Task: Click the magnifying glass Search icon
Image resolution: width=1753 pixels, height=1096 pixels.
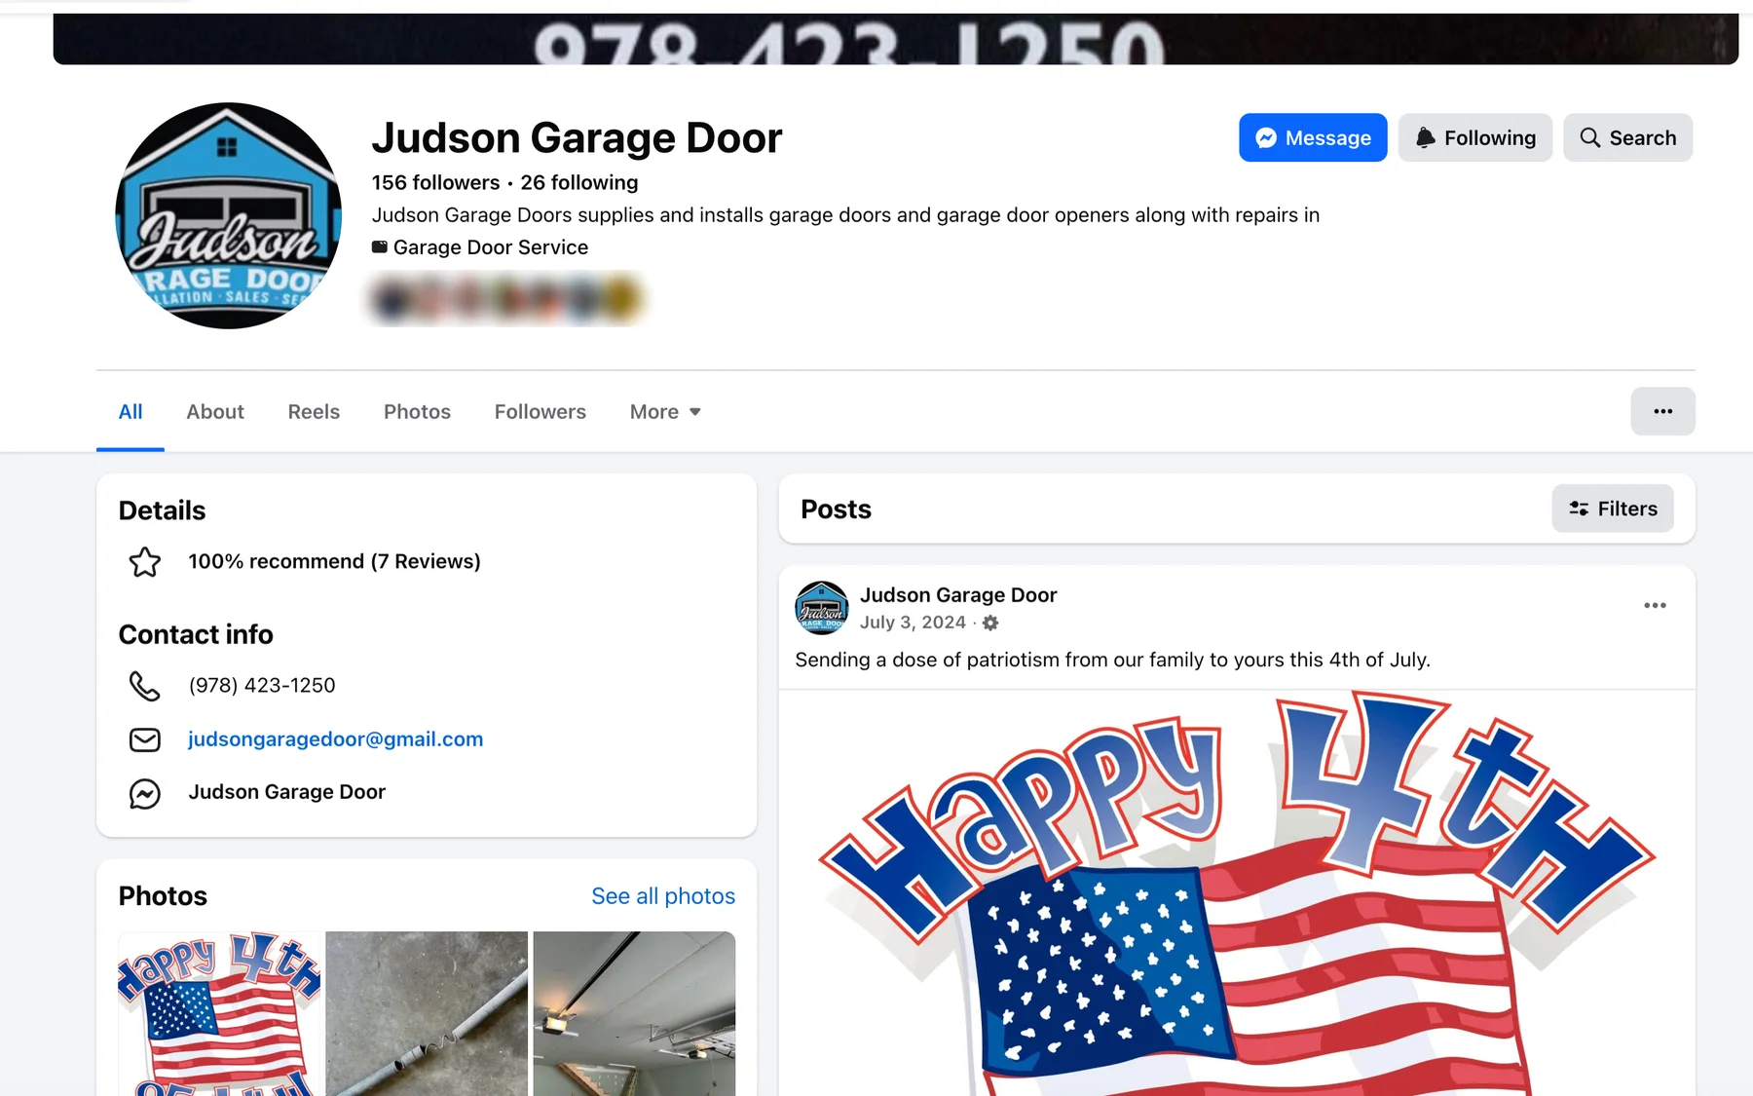Action: (1589, 138)
